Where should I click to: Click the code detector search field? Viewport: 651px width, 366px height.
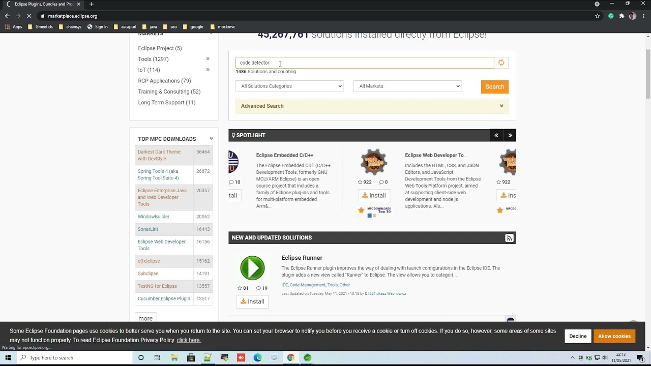click(x=365, y=63)
